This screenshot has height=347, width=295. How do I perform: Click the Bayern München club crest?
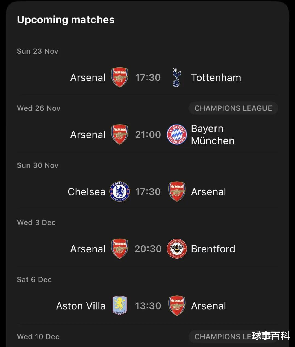pyautogui.click(x=177, y=135)
